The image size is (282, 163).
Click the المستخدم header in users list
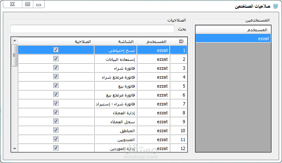click(x=233, y=30)
